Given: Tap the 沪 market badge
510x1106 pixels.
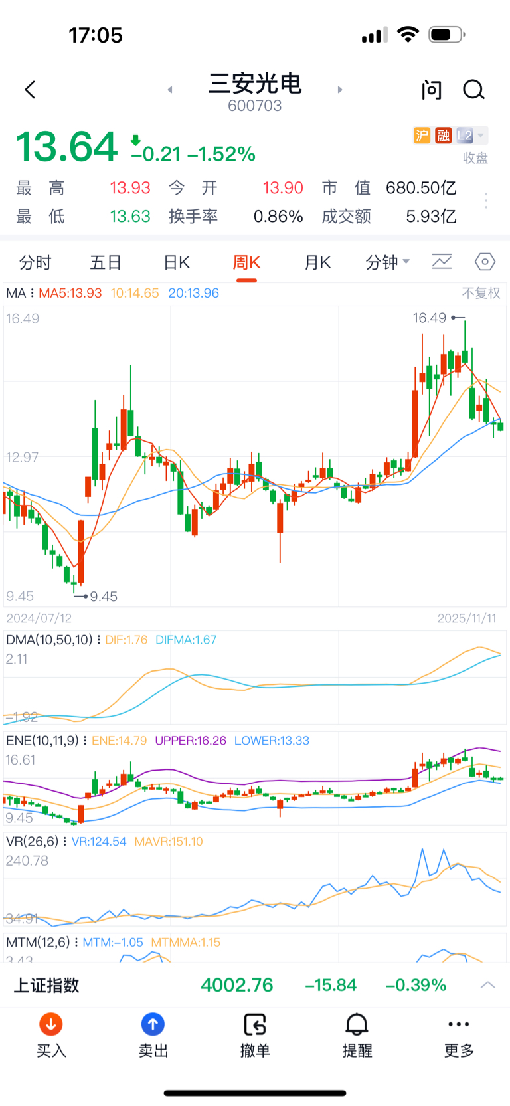Looking at the screenshot, I should point(422,136).
